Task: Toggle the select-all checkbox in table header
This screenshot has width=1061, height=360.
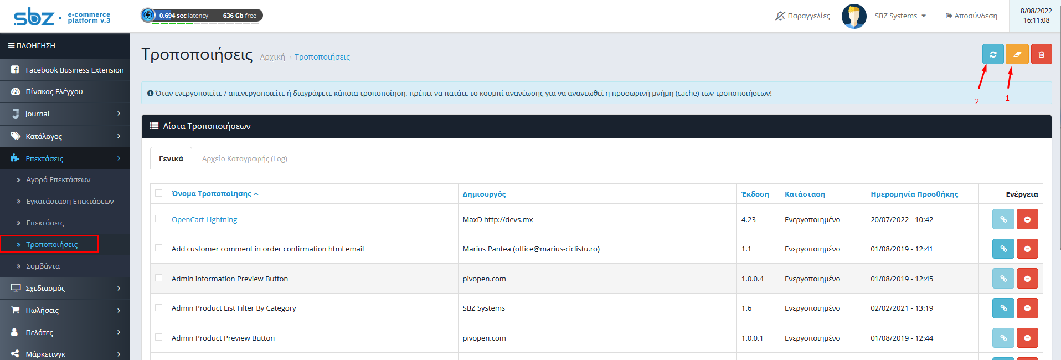Action: pos(159,193)
